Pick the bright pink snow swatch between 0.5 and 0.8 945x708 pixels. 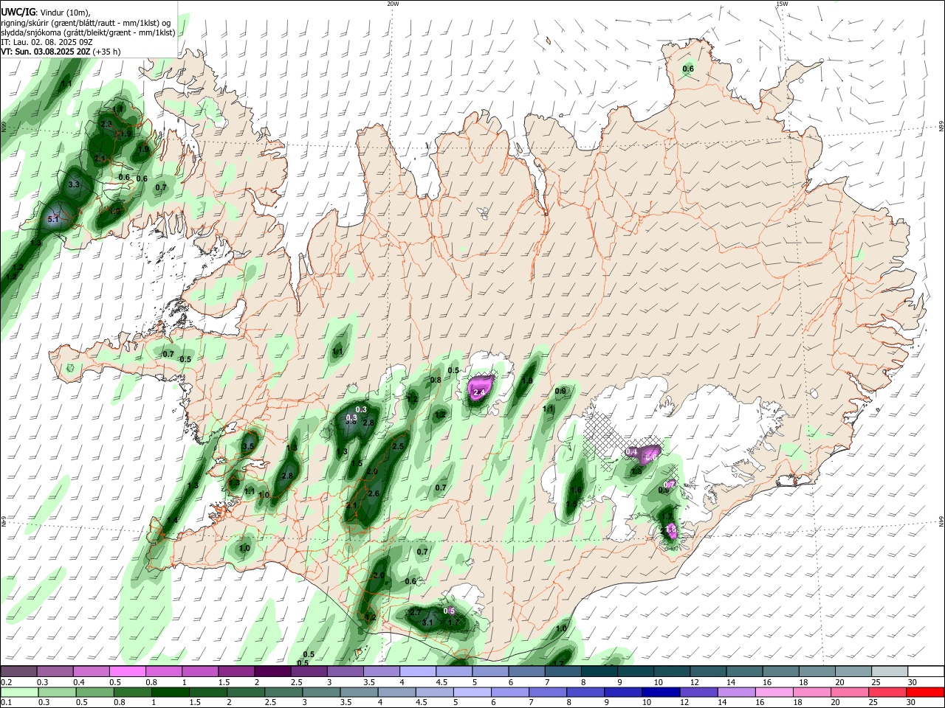coord(127,671)
